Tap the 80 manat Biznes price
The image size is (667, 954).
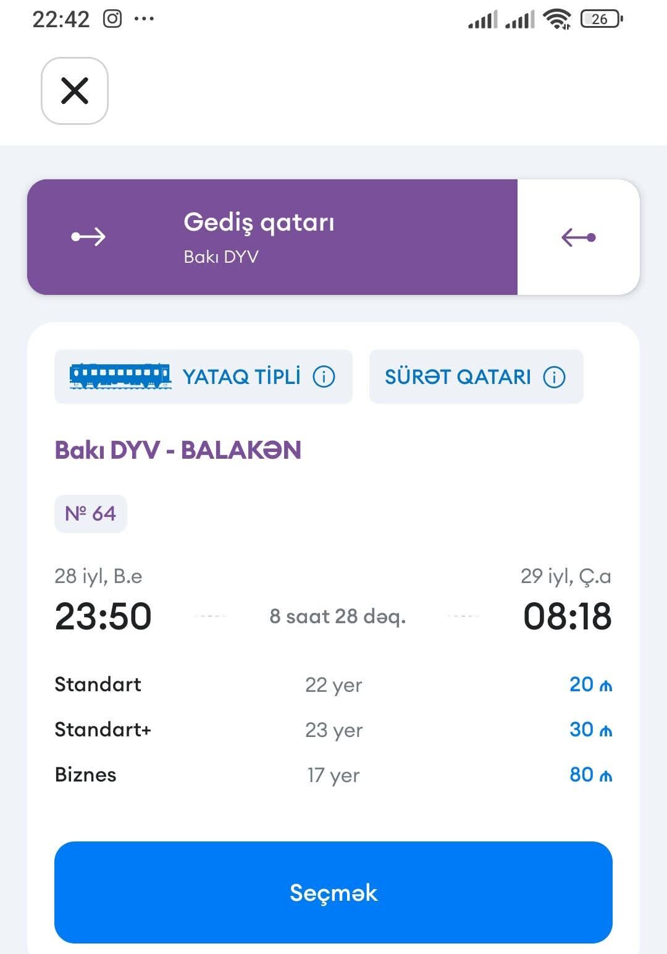[590, 775]
